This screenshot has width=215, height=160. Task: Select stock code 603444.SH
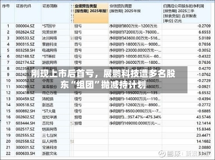(25, 123)
